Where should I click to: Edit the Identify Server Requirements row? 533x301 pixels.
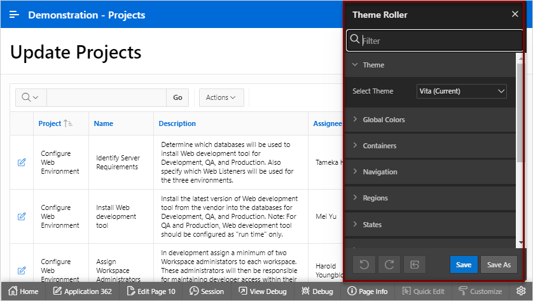[22, 162]
